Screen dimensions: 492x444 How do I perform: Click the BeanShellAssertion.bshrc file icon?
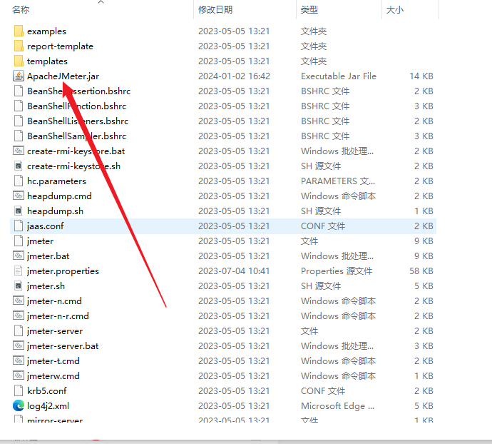click(x=19, y=91)
